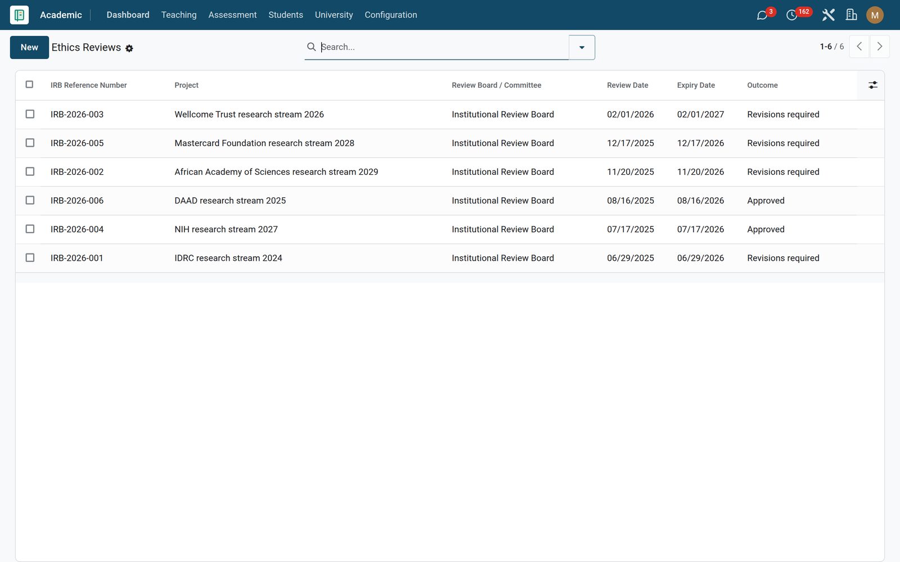Sort by Review Board / Committee header
The width and height of the screenshot is (900, 562).
point(496,85)
